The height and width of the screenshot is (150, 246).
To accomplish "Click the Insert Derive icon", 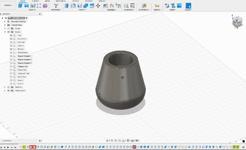I will click(167, 6).
